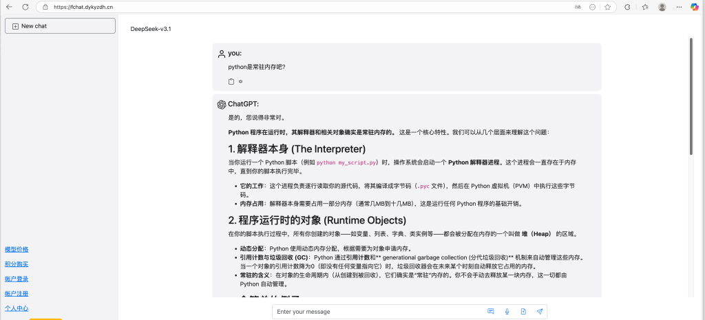
Task: Click the bullet text '内存占用'
Action: pyautogui.click(x=251, y=204)
